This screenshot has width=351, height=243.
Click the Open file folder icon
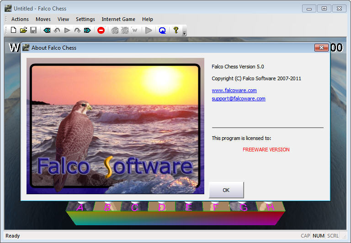(x=23, y=30)
